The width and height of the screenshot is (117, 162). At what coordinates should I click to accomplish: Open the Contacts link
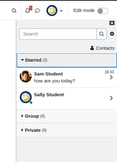click(102, 48)
